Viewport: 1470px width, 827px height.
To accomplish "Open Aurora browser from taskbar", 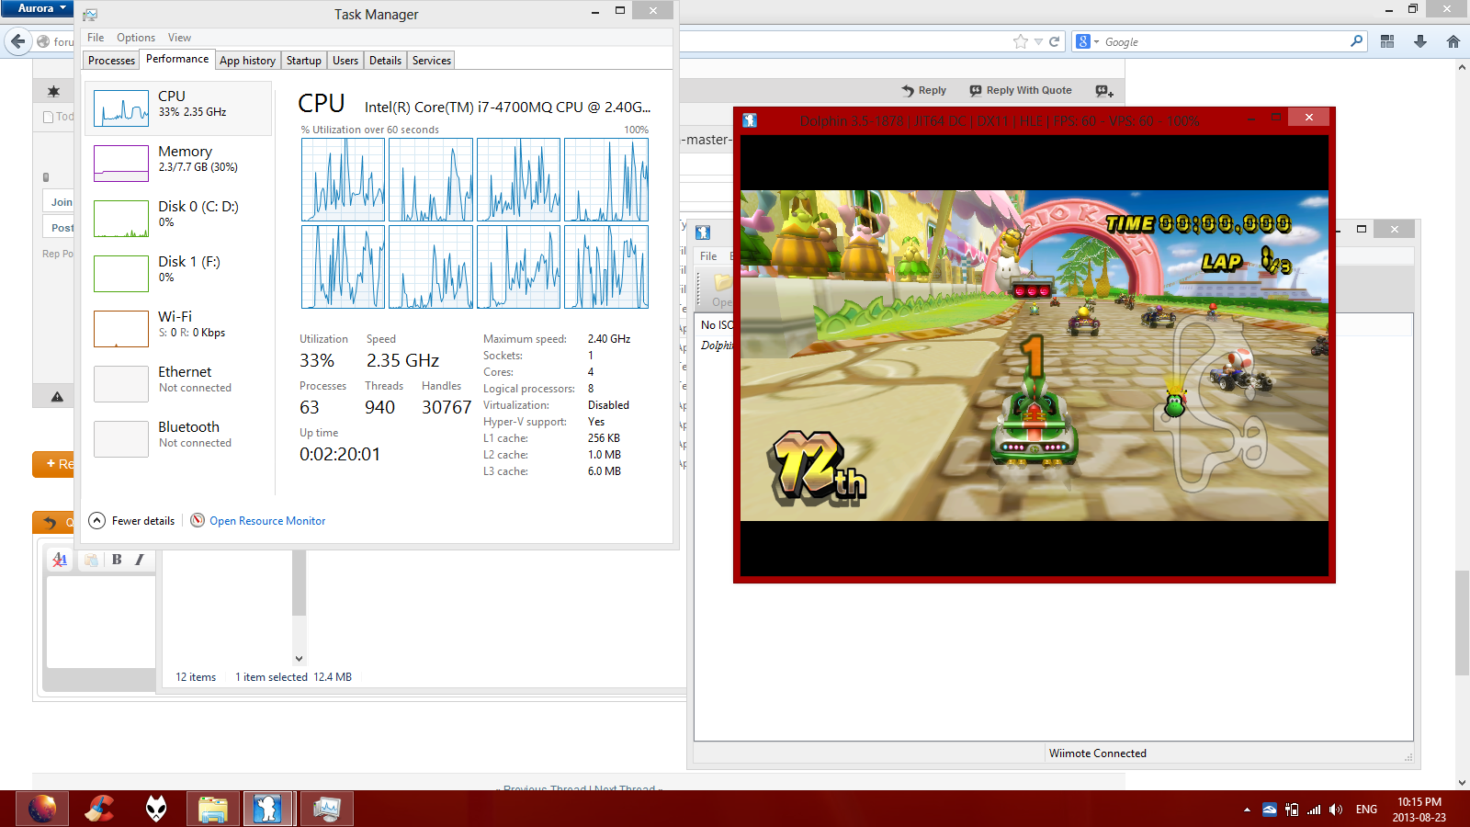I will pyautogui.click(x=41, y=809).
